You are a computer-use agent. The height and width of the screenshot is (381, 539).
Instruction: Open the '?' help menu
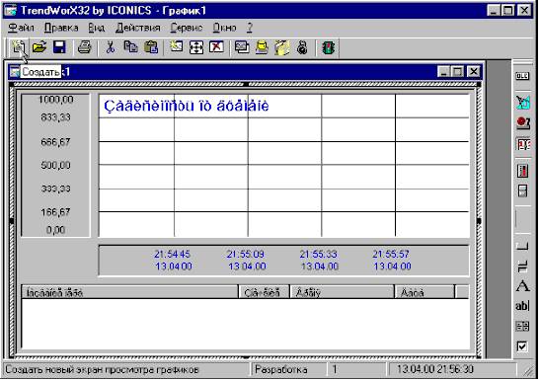250,28
